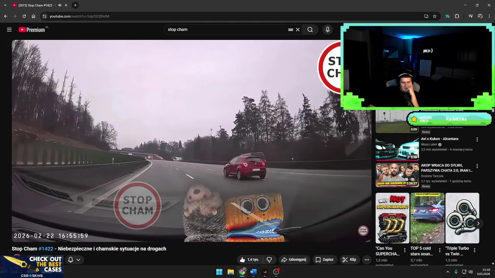Clear the search box with the X
The width and height of the screenshot is (495, 278).
298,30
